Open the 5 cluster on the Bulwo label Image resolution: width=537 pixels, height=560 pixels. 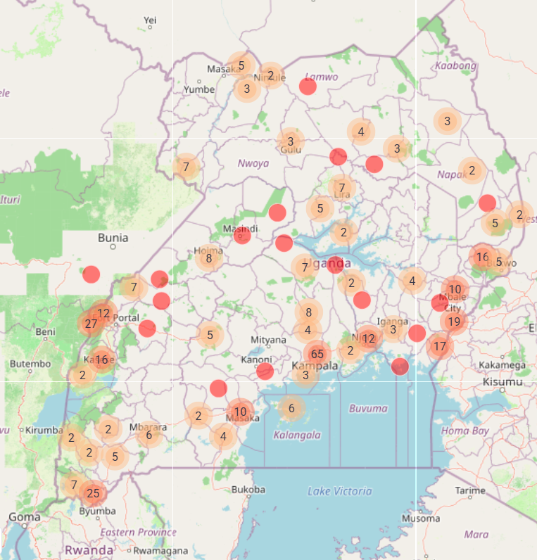[499, 262]
